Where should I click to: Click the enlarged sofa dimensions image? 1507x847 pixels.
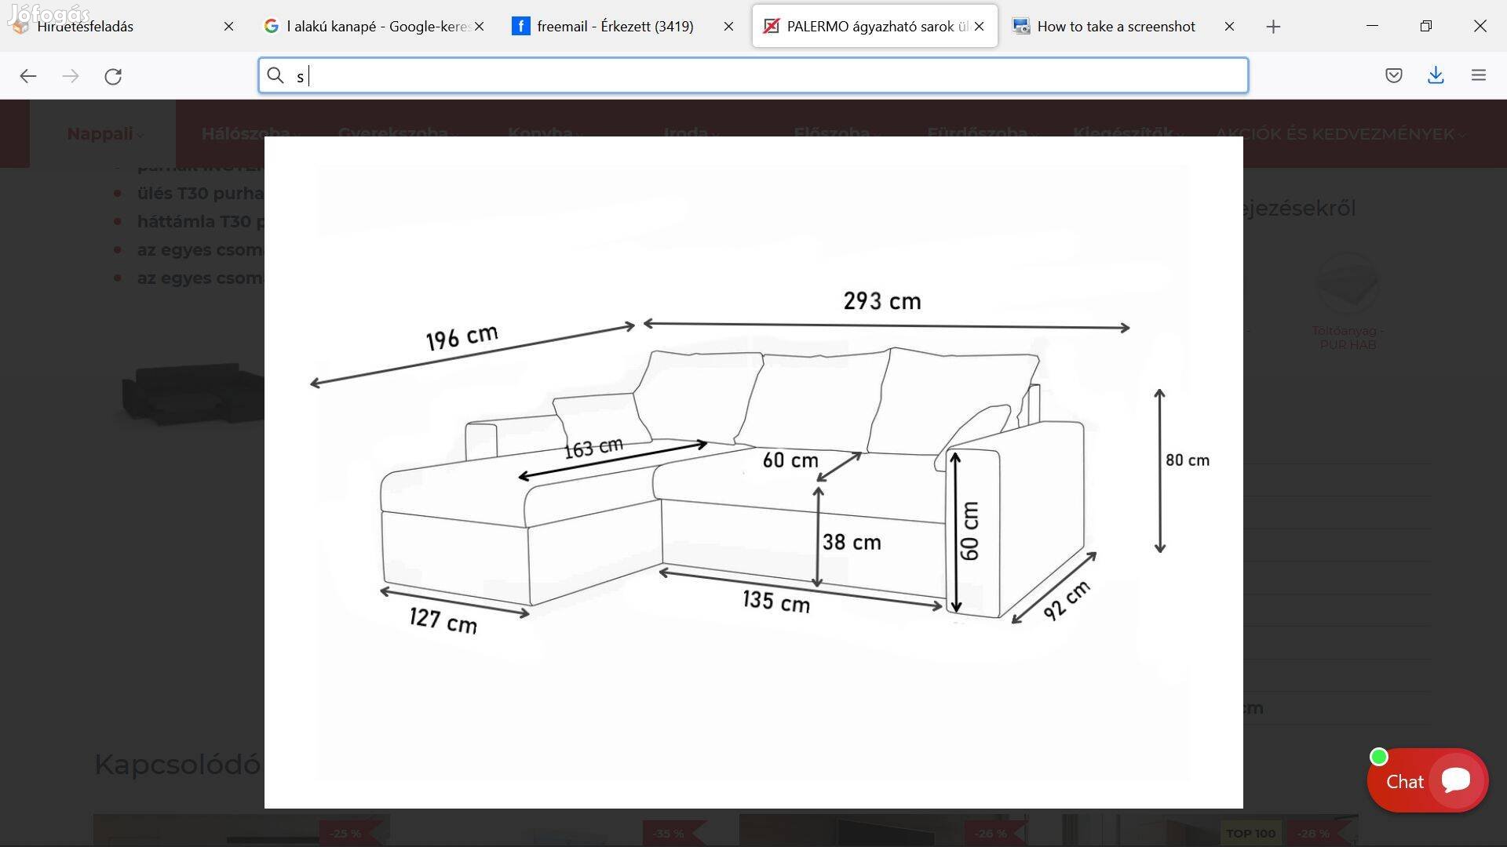[753, 472]
